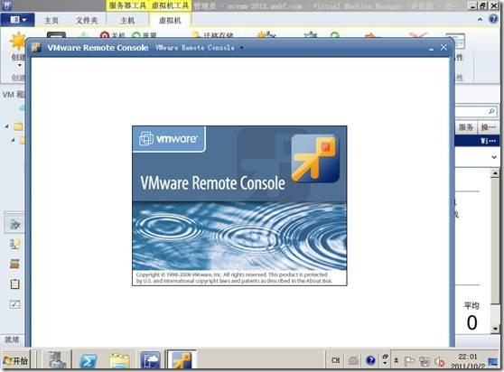This screenshot has width=504, height=372.
Task: Collapse the first folder tree node
Action: point(6,126)
